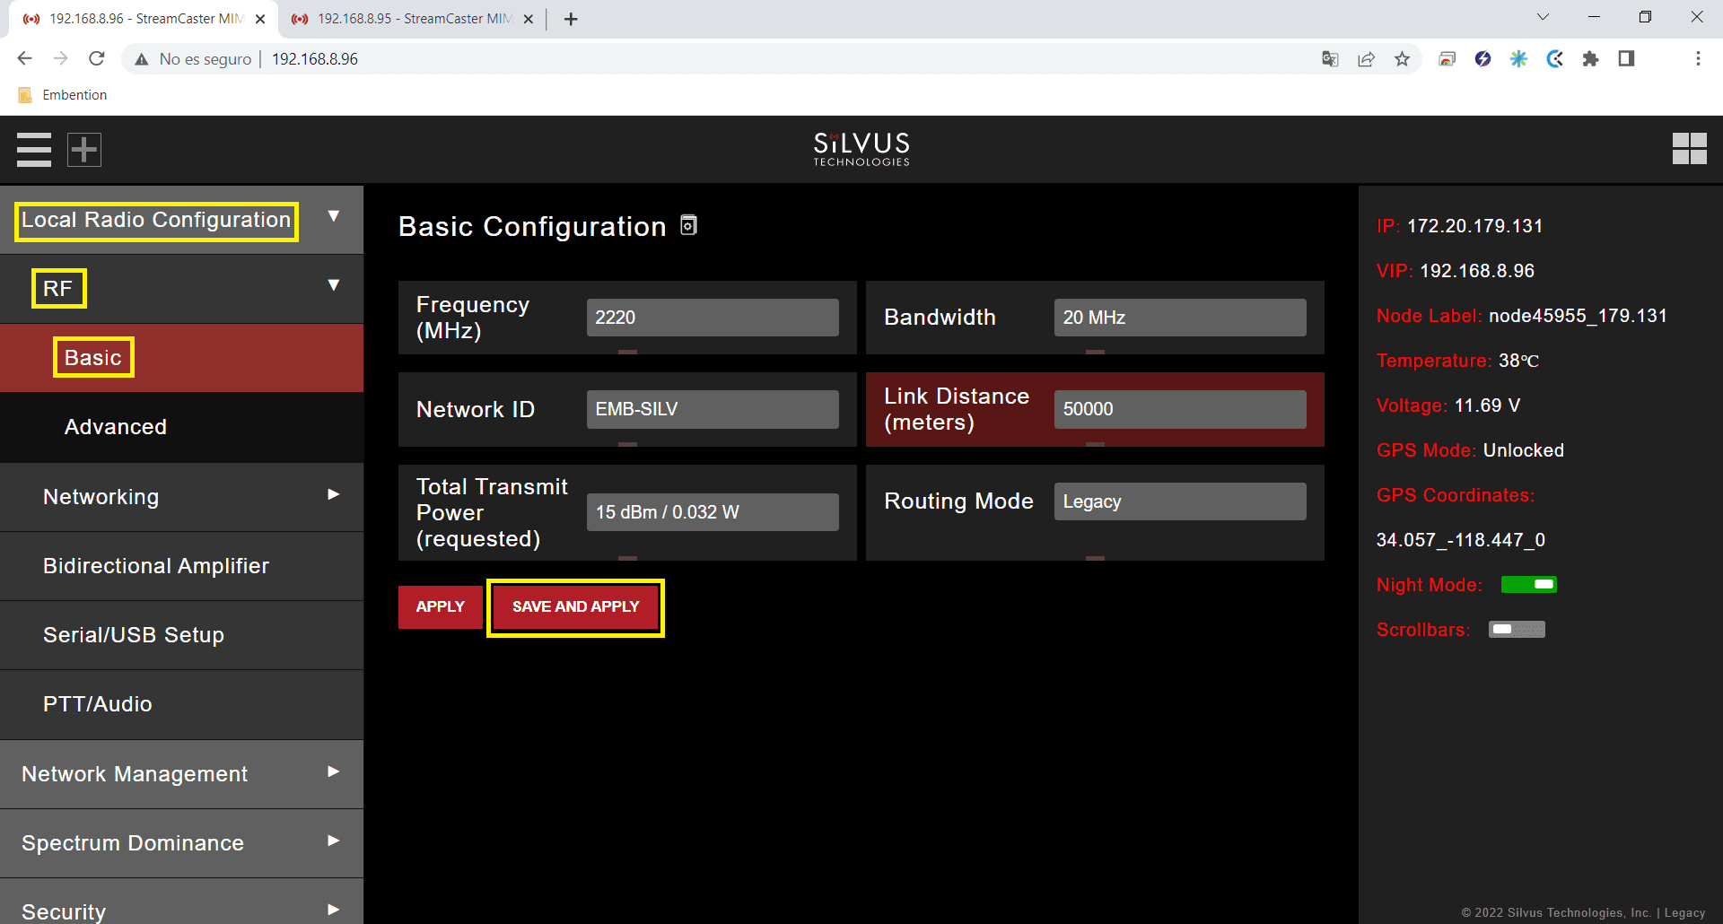This screenshot has width=1723, height=924.
Task: Open the Routing Mode dropdown
Action: coord(1179,501)
